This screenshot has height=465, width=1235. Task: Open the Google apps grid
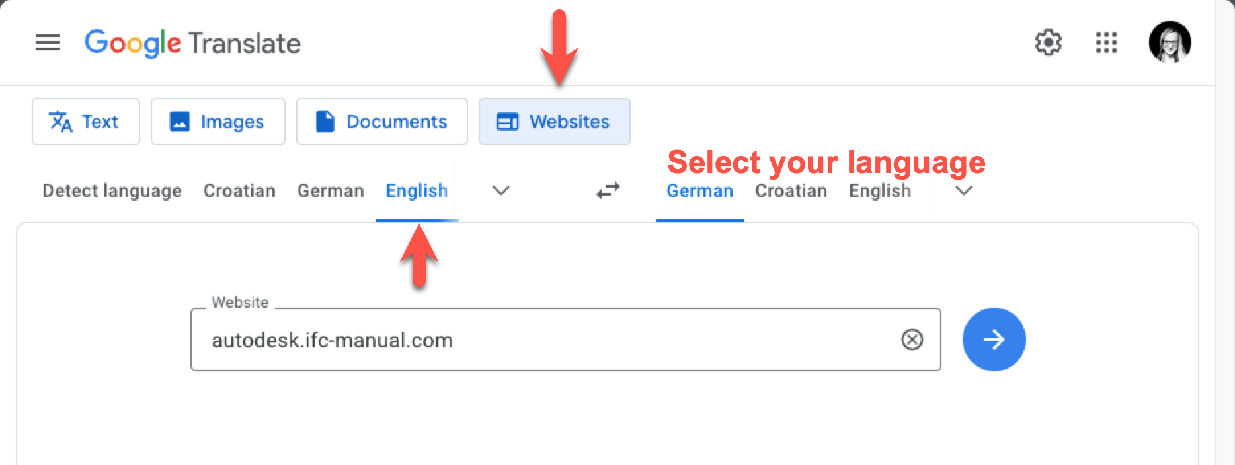tap(1106, 43)
